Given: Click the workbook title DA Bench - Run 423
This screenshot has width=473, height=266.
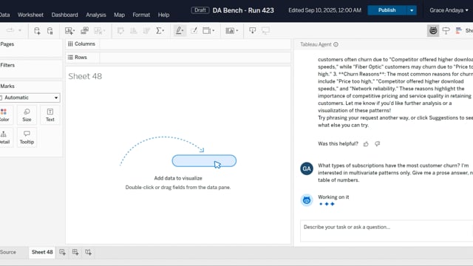Looking at the screenshot, I should point(243,10).
